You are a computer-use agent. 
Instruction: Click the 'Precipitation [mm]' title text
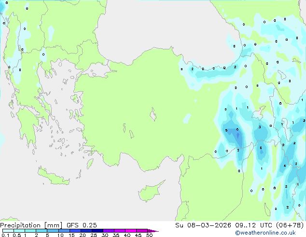31,225
